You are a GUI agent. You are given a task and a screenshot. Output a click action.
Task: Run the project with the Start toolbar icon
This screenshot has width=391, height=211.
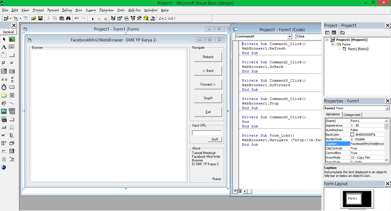[x=93, y=18]
